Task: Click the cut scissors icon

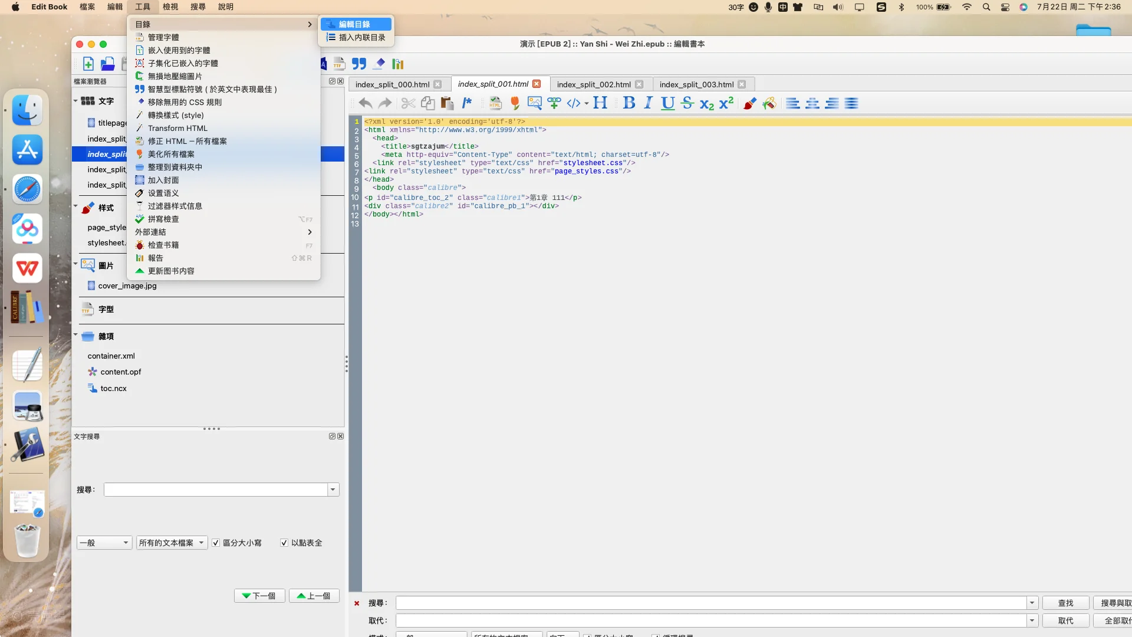Action: [408, 103]
